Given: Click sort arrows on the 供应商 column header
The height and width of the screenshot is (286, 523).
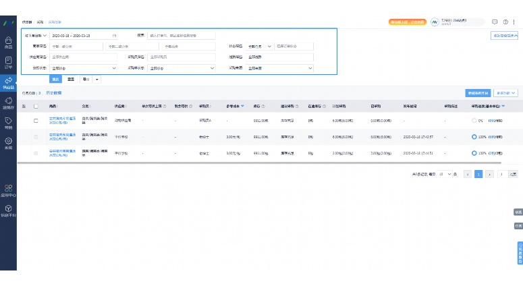Looking at the screenshot, I should [x=126, y=107].
